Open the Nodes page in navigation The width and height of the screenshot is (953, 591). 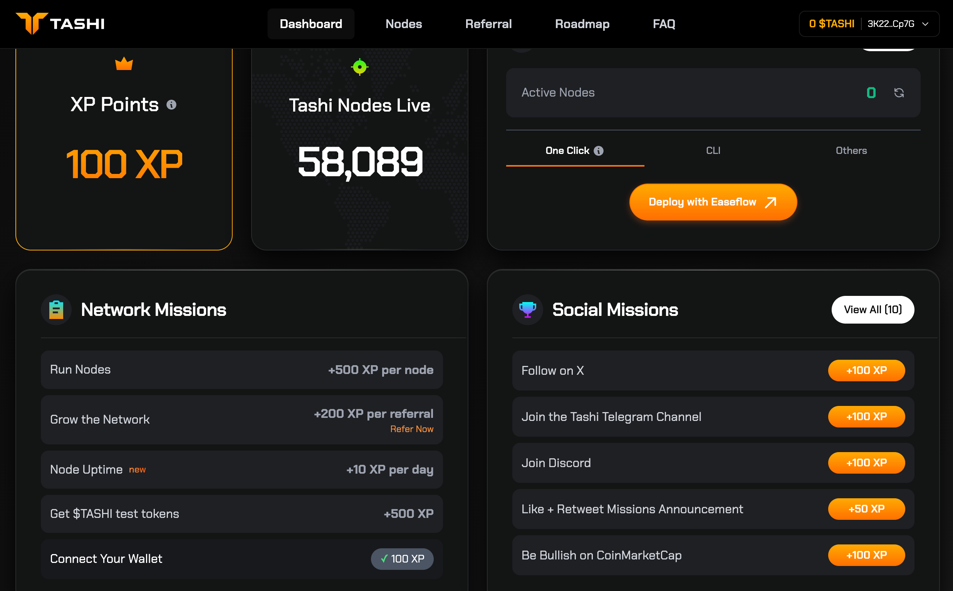point(403,24)
